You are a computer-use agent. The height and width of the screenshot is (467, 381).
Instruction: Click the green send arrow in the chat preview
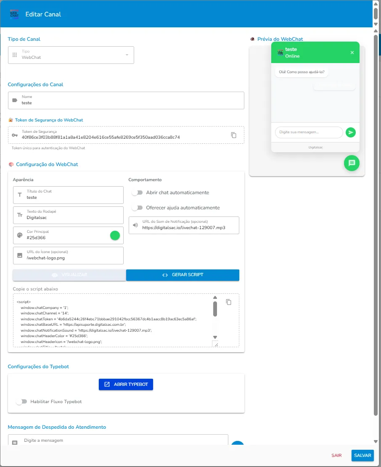pyautogui.click(x=351, y=132)
